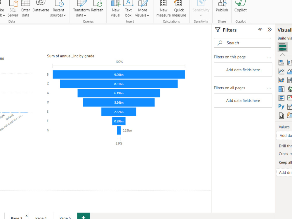Click the 2.9% funnel label
The image size is (292, 219).
[x=119, y=143]
